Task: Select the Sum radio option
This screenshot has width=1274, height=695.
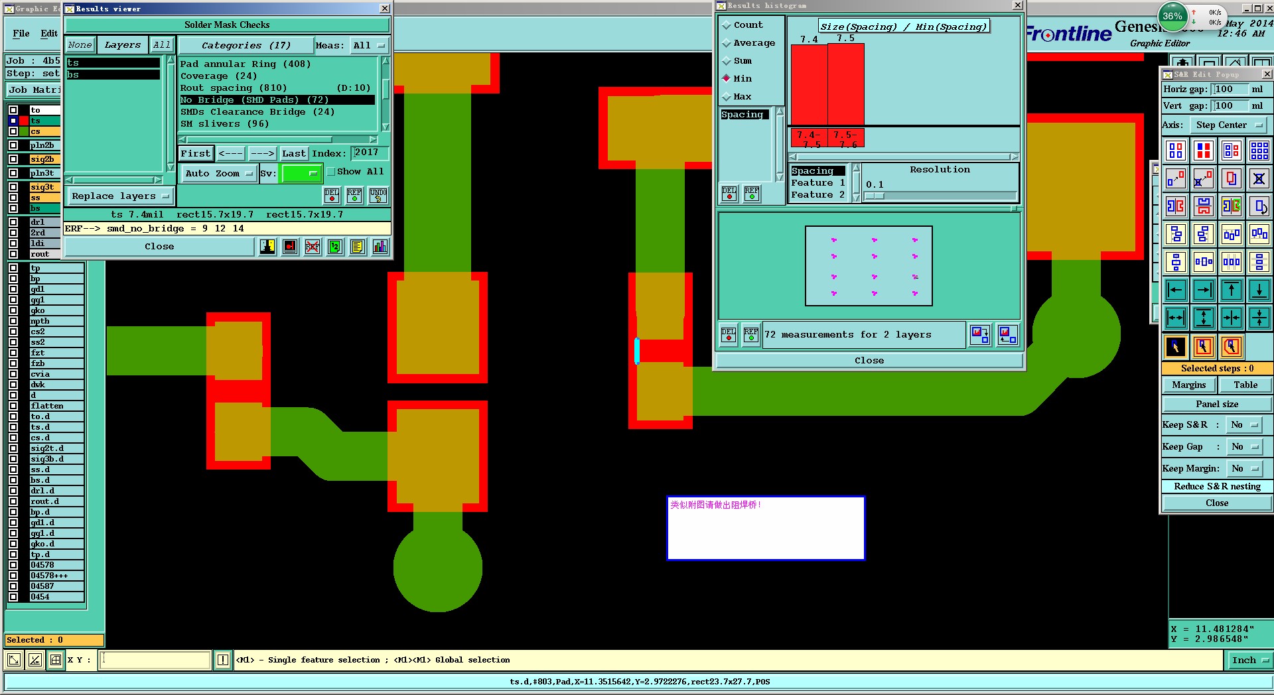Action: pos(727,61)
